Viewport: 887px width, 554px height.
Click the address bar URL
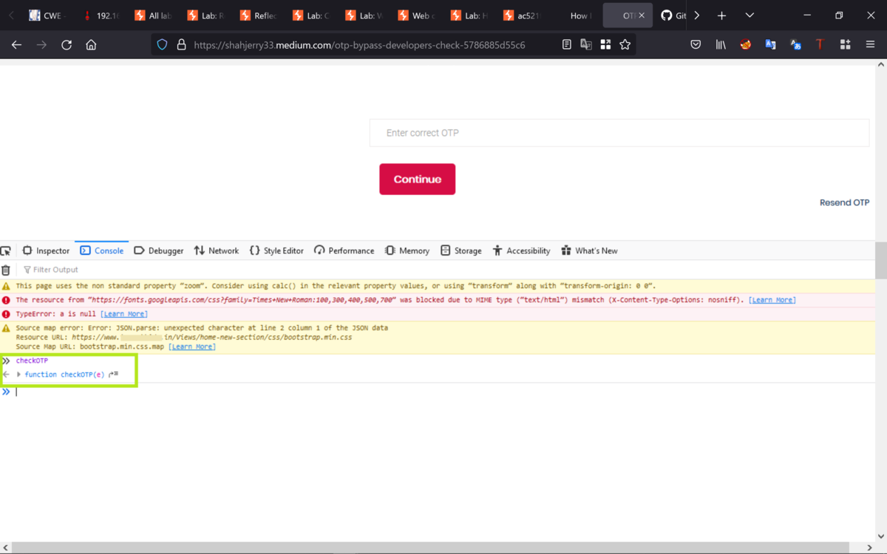point(359,45)
